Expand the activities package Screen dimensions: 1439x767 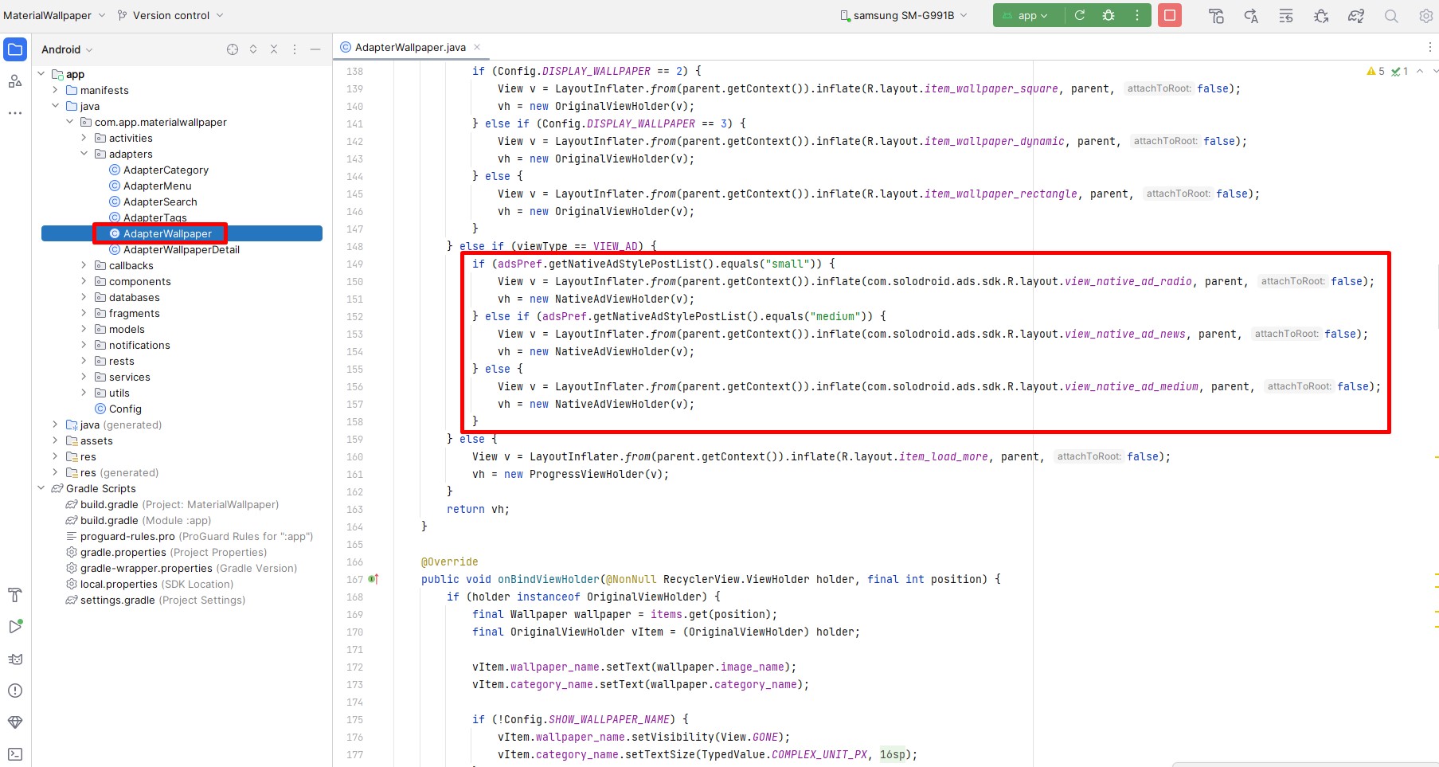[84, 138]
